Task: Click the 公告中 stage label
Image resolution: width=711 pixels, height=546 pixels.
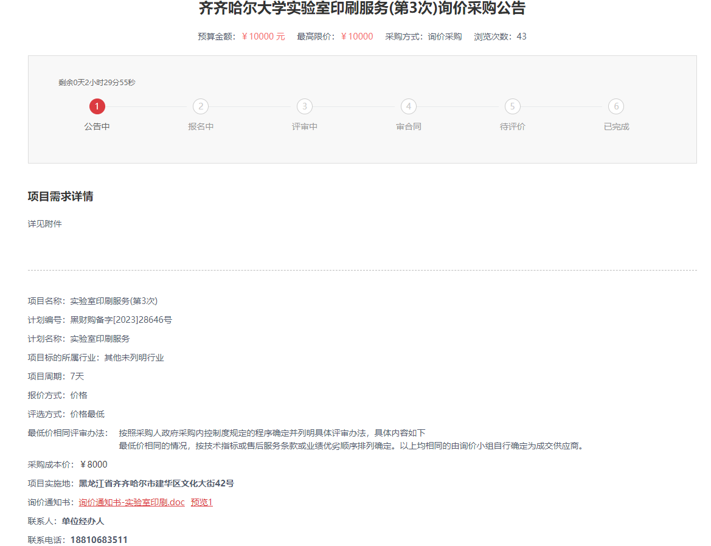Action: pos(97,126)
